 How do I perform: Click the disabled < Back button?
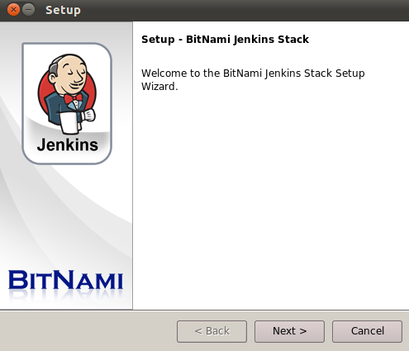click(212, 331)
